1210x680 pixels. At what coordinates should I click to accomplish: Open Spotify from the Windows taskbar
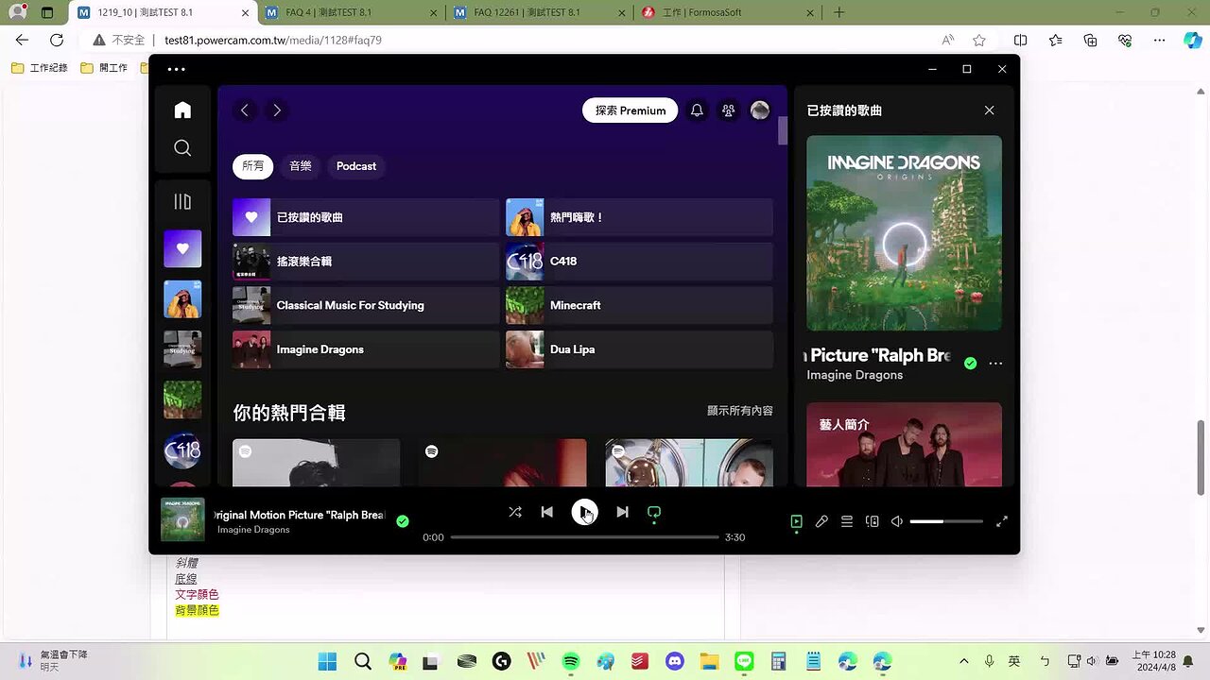click(571, 661)
